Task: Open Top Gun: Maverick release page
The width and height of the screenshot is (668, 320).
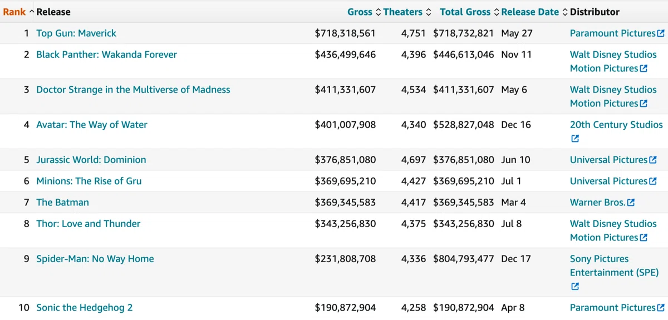Action: 76,33
